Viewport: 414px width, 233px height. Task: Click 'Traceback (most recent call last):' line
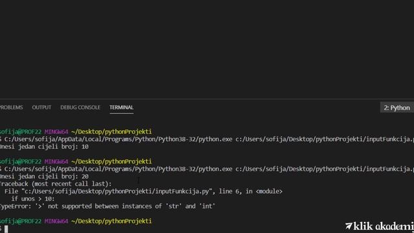click(56, 184)
